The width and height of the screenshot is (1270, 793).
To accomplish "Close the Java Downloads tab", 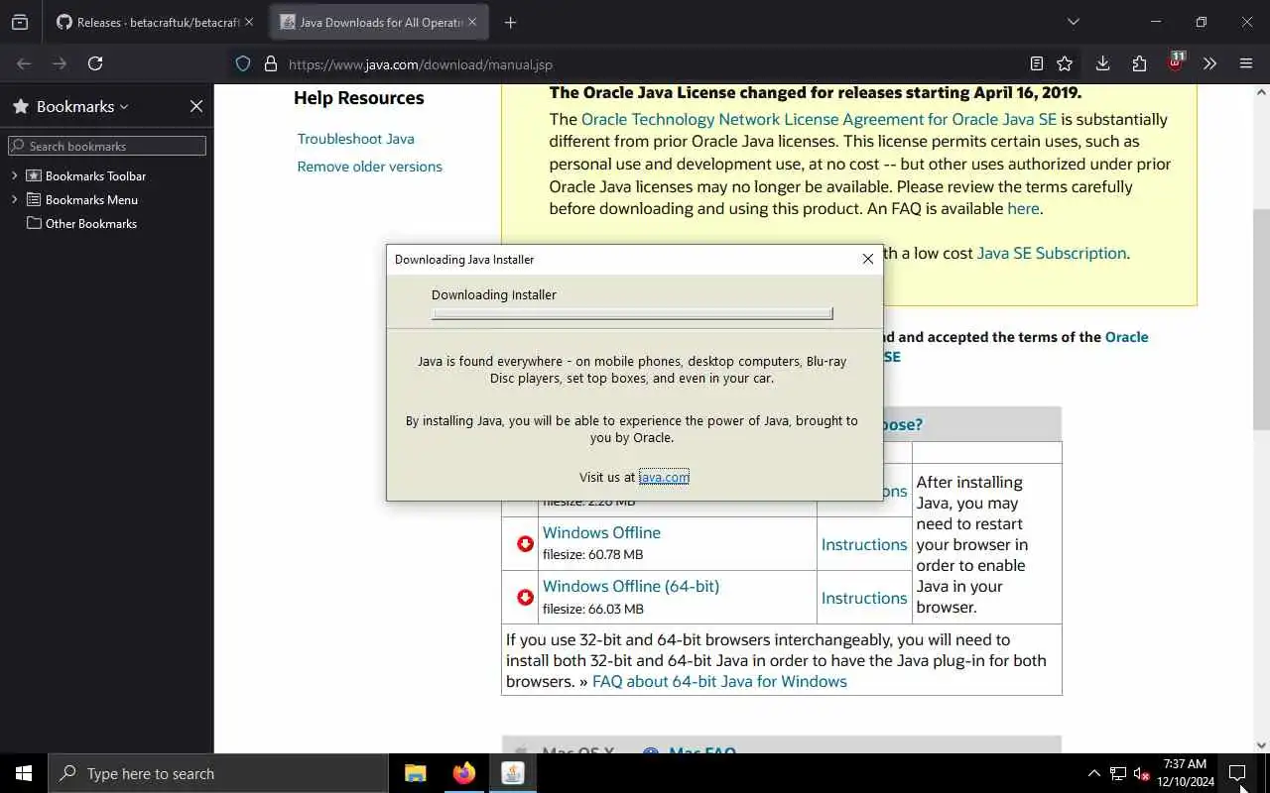I will pos(472,22).
